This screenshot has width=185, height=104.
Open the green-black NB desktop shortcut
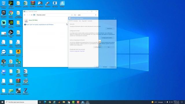[x=18, y=63]
